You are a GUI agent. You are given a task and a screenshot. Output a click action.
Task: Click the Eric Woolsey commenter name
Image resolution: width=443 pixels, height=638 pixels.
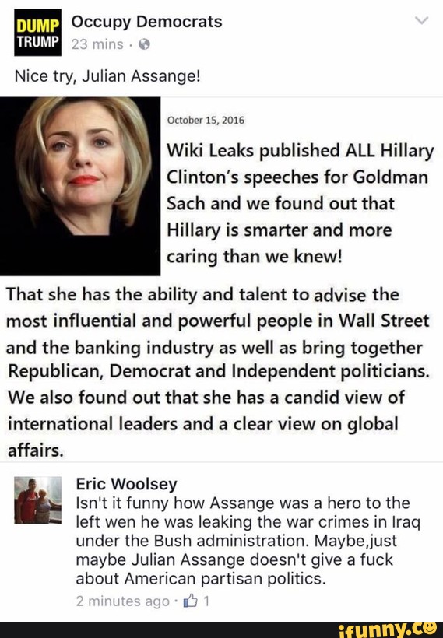tap(127, 484)
